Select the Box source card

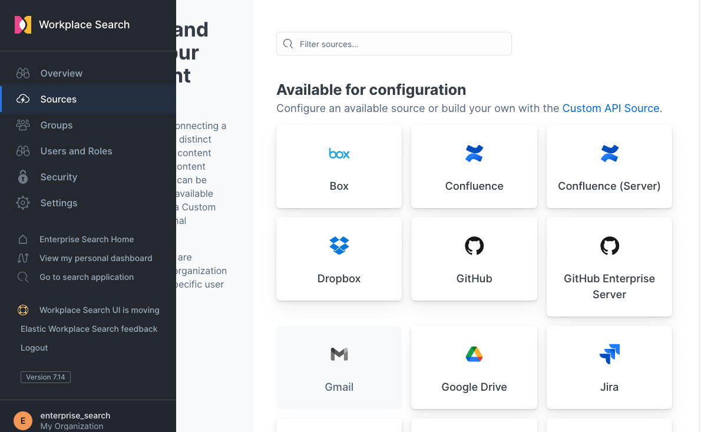tap(339, 166)
